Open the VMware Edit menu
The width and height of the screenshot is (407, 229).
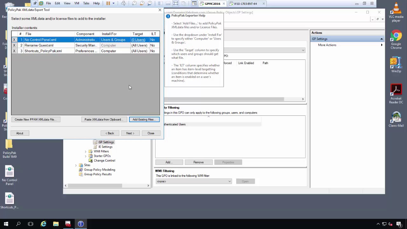57,3
